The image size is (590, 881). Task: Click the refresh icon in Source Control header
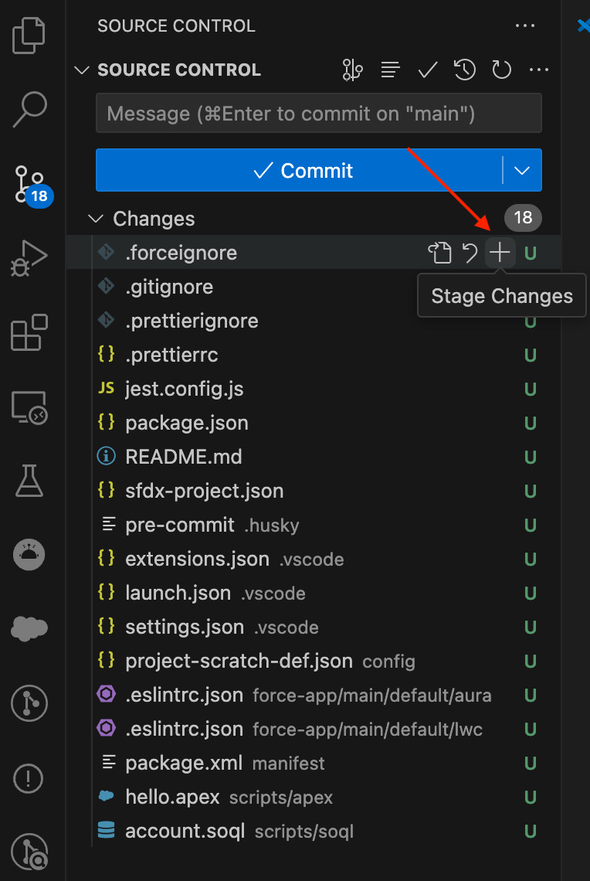tap(502, 70)
